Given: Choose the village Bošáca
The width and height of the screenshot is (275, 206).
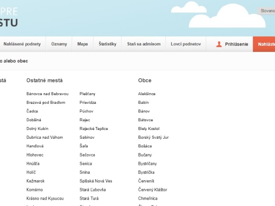Looking at the screenshot, I should pyautogui.click(x=145, y=146).
